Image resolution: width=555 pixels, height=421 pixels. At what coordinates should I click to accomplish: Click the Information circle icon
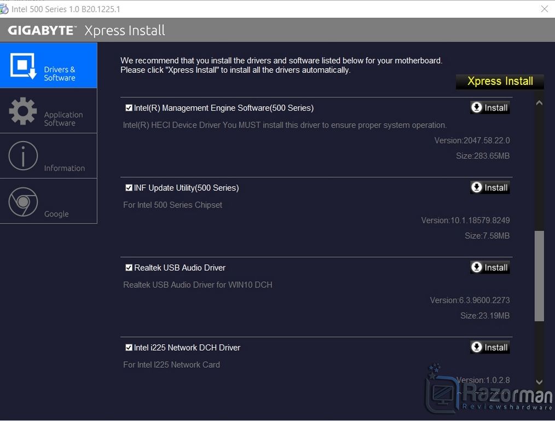tap(23, 156)
